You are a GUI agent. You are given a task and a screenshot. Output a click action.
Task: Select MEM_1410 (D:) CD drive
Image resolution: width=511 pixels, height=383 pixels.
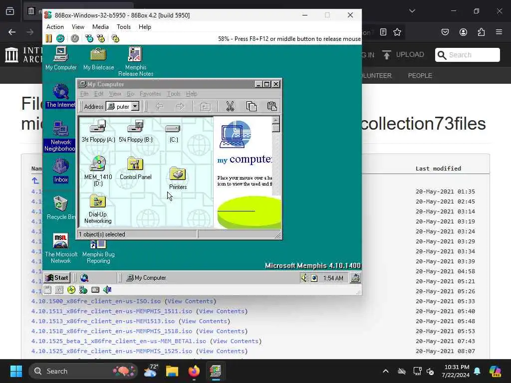[98, 171]
